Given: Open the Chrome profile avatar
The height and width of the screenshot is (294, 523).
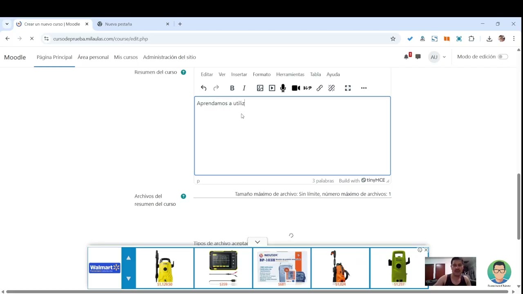Looking at the screenshot, I should click(x=502, y=39).
